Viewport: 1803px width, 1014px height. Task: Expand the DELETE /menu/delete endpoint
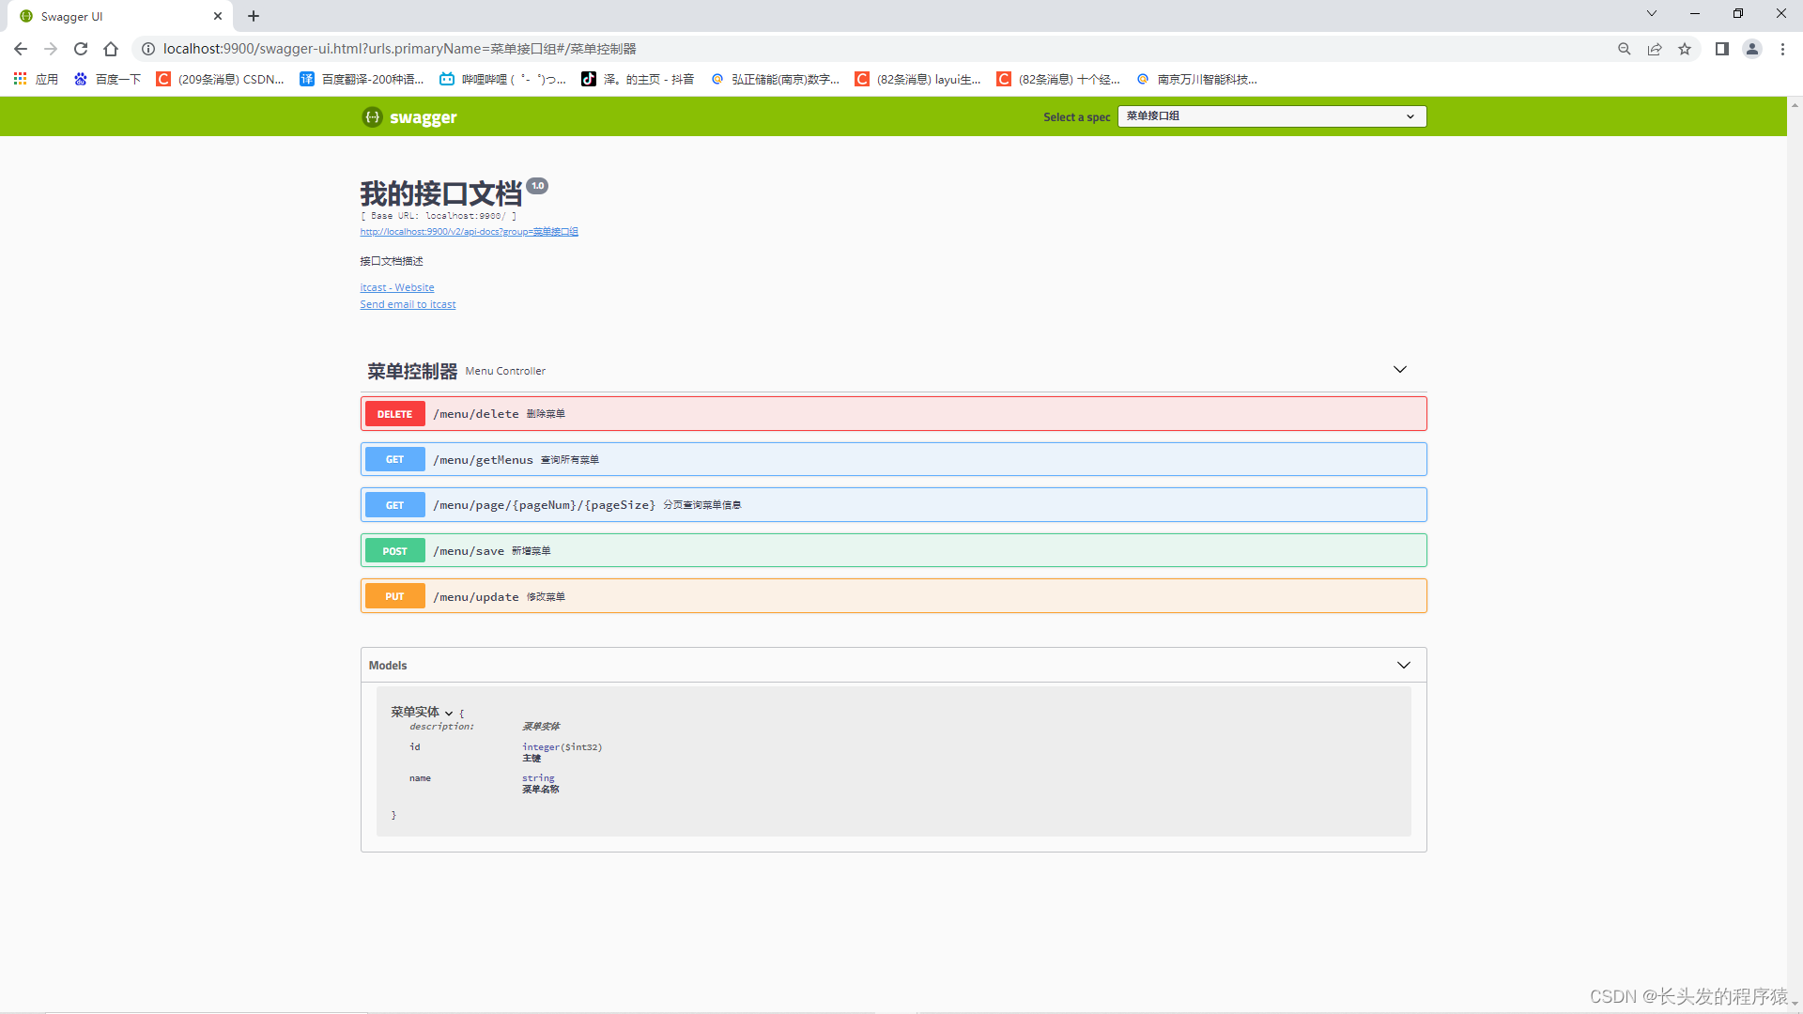tap(892, 413)
